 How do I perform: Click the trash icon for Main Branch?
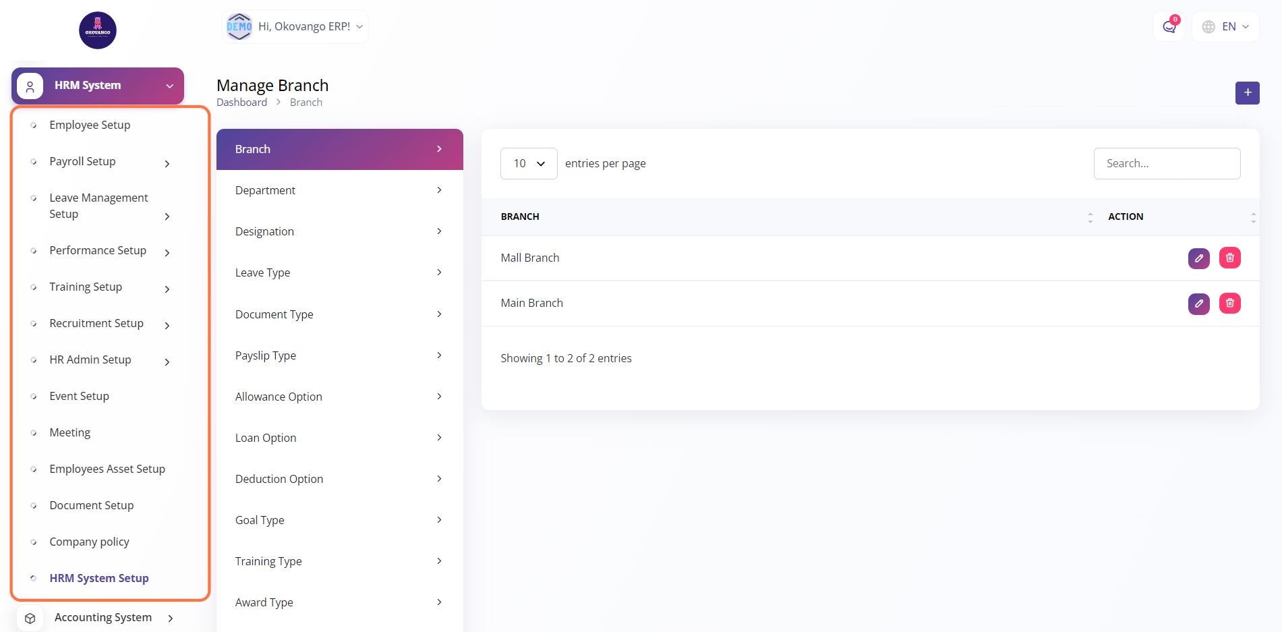click(x=1229, y=304)
